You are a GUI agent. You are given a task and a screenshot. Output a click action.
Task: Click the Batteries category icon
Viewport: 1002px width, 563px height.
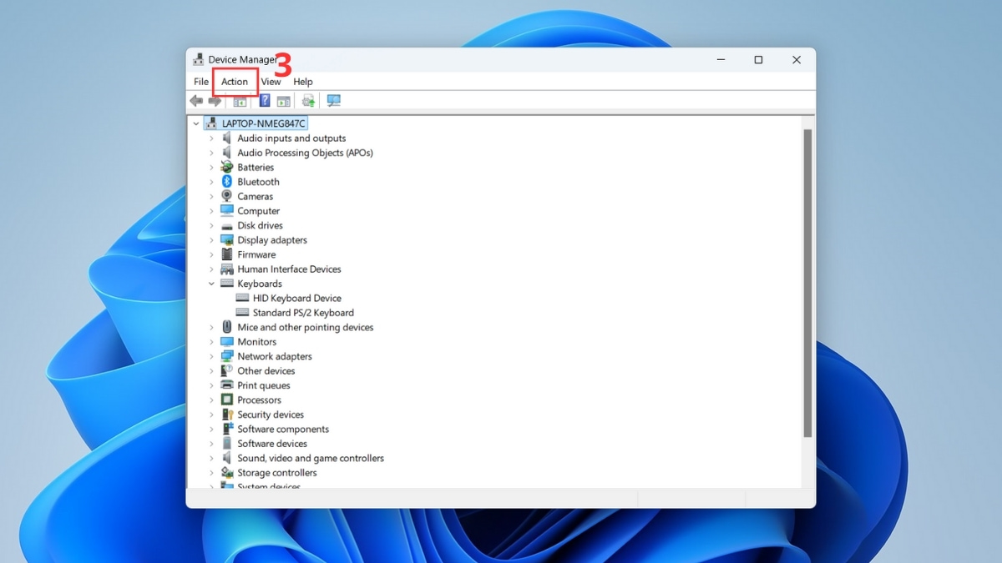coord(226,167)
